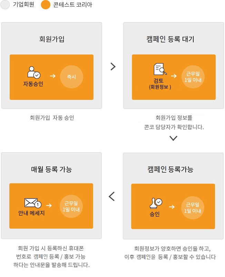
Task: Click the right chevron after 회원가입 step
Action: 113,66
